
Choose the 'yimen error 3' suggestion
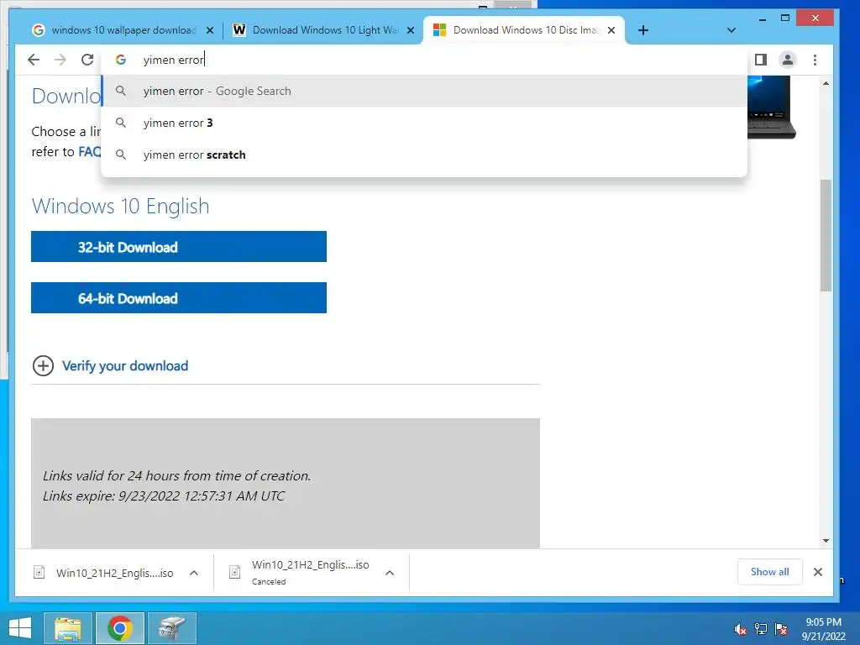point(424,123)
